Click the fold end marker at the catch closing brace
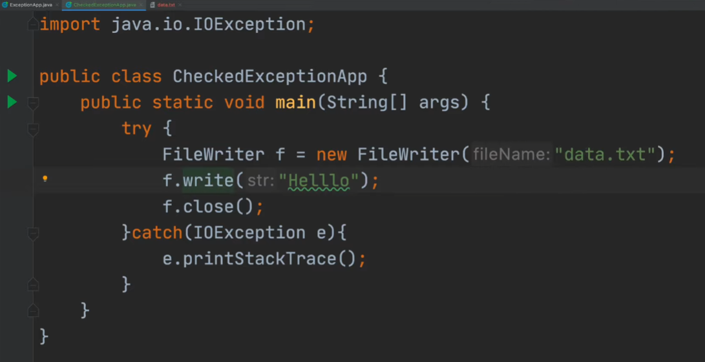 [x=33, y=285]
